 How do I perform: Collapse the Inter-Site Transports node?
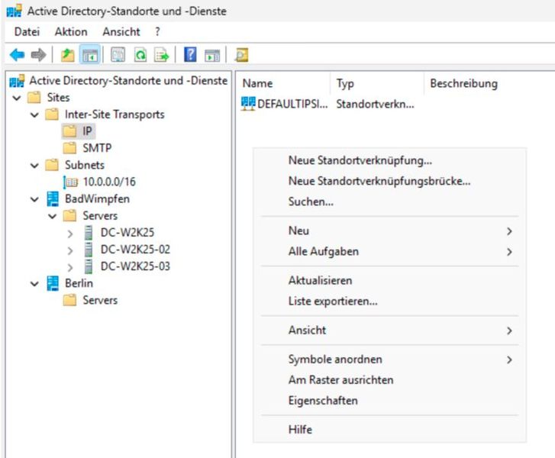(x=34, y=114)
